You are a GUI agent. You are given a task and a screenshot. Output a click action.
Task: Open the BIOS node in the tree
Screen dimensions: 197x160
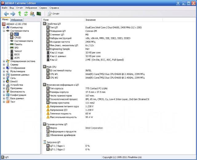[x=17, y=55]
